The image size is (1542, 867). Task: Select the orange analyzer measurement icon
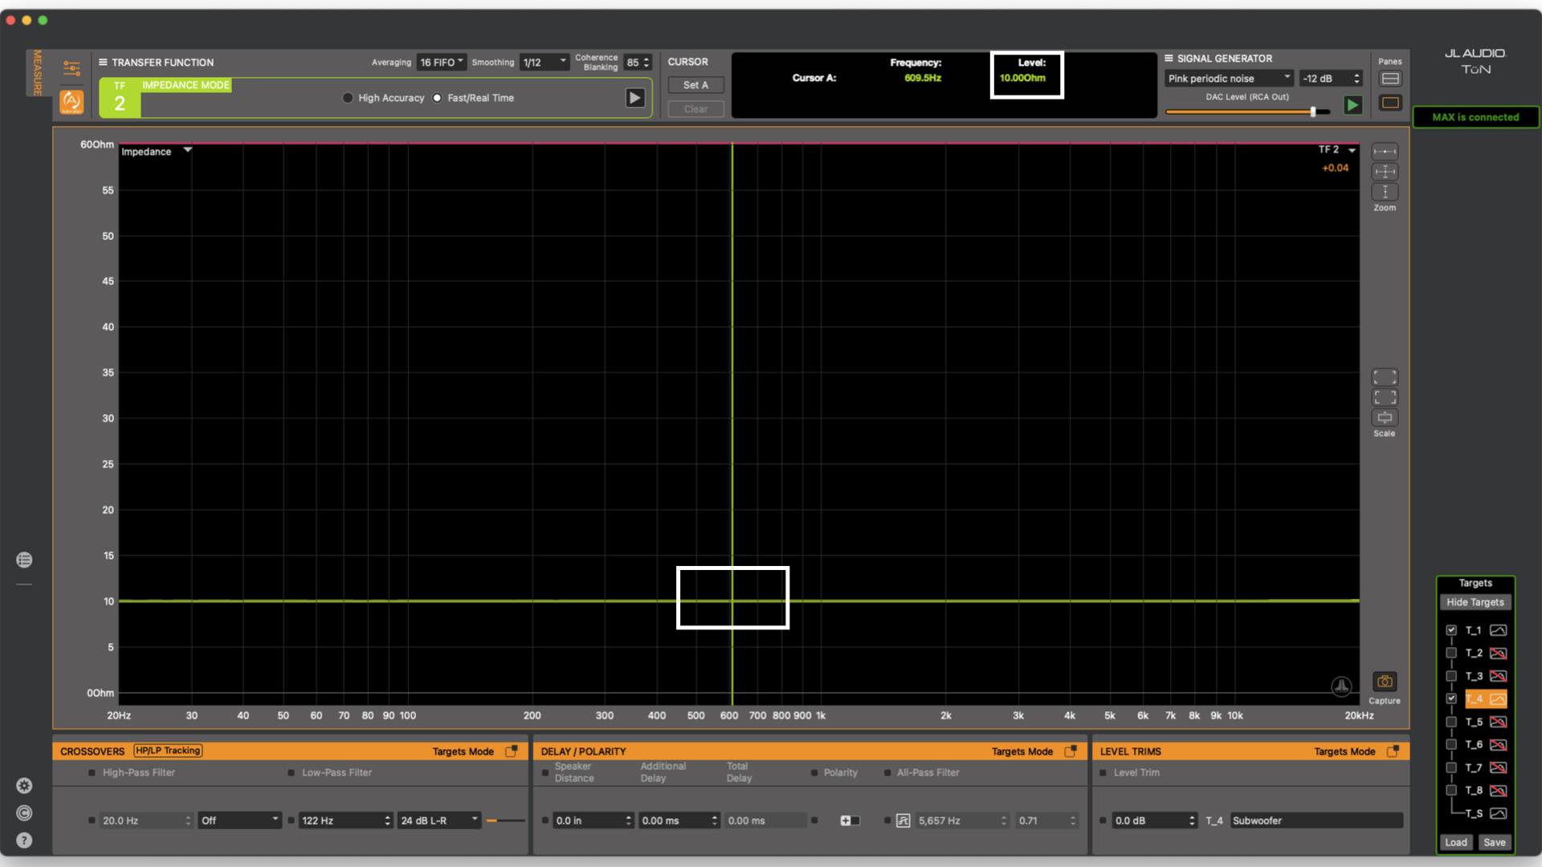71,101
